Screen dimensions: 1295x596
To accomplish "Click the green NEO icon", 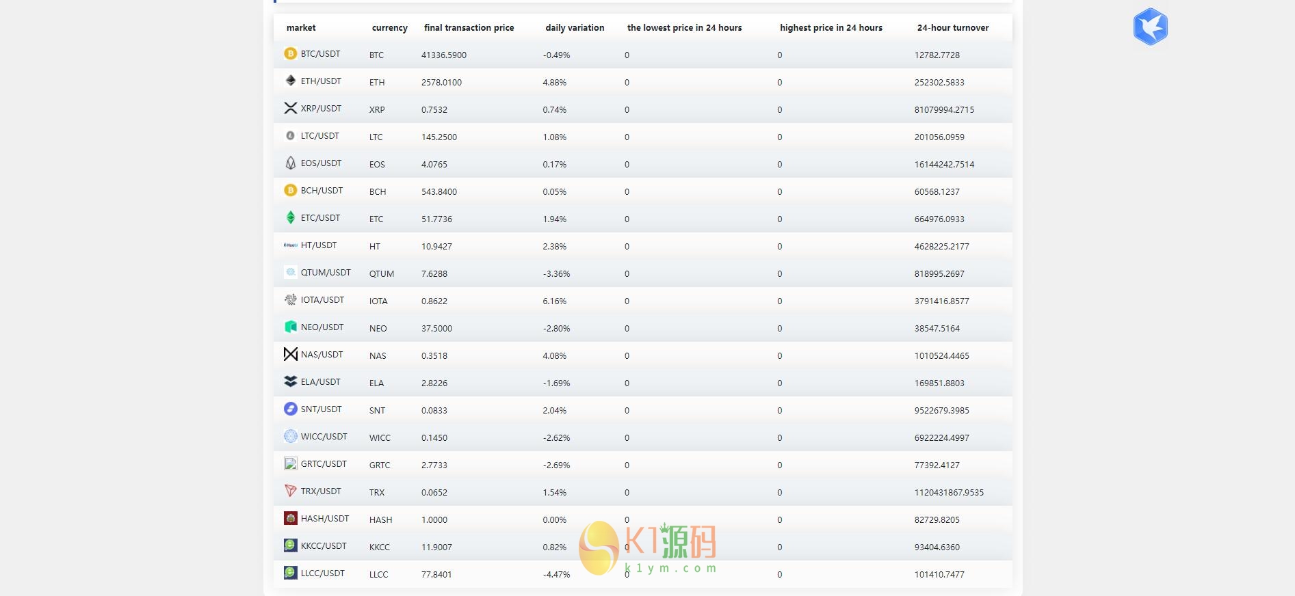I will (x=290, y=327).
